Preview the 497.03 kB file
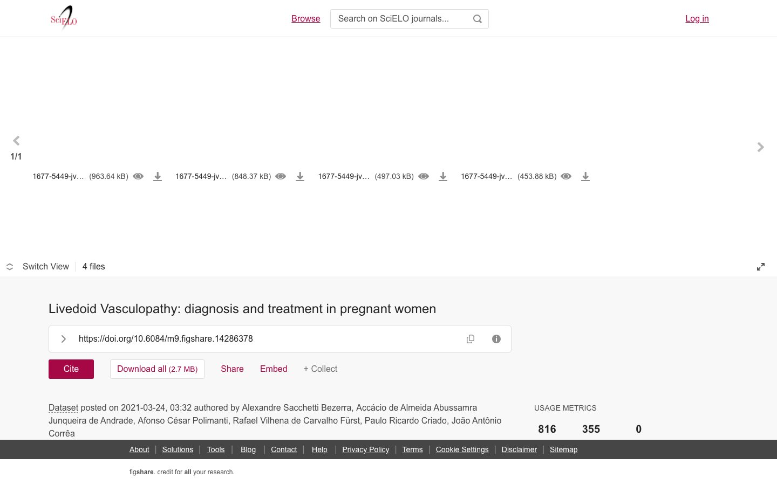This screenshot has height=485, width=777. (x=424, y=176)
